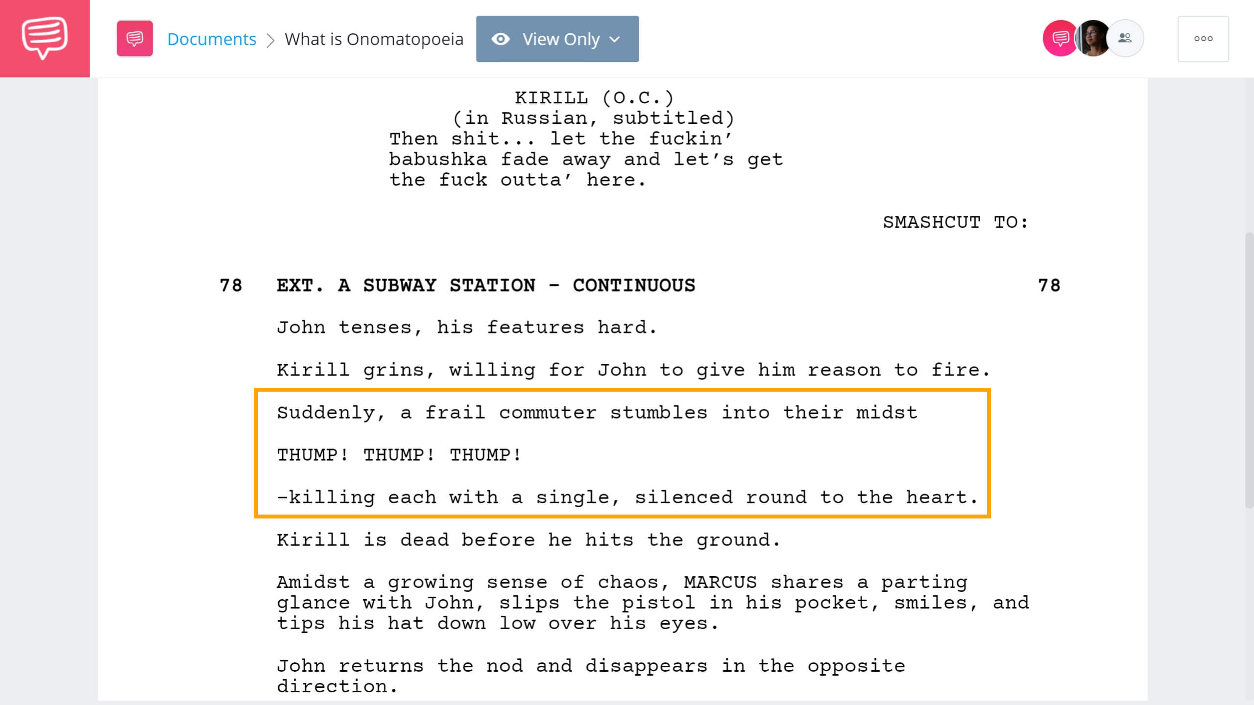Click the chat/comments app icon top-left
Screen dimensions: 1254x705
(45, 38)
